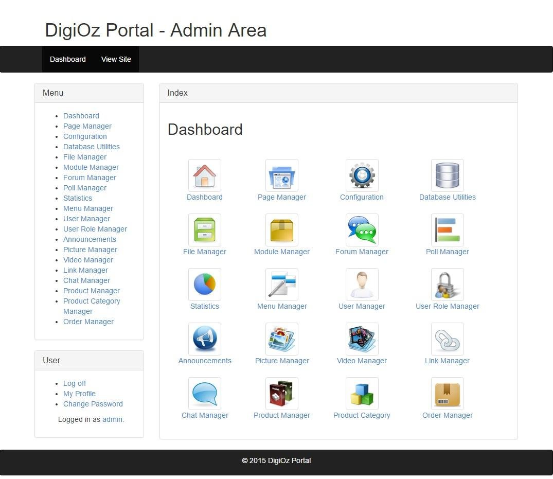This screenshot has width=553, height=479.
Task: Select the Module Manager box icon
Action: click(282, 229)
